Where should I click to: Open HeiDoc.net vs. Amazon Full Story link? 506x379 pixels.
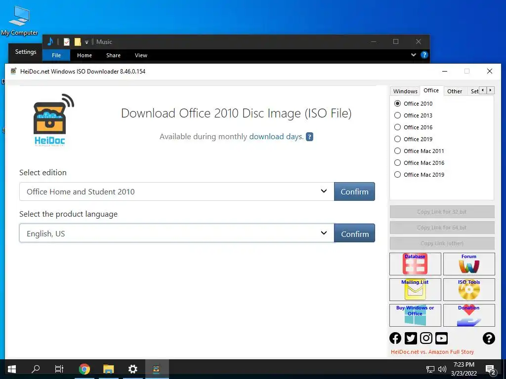[432, 352]
